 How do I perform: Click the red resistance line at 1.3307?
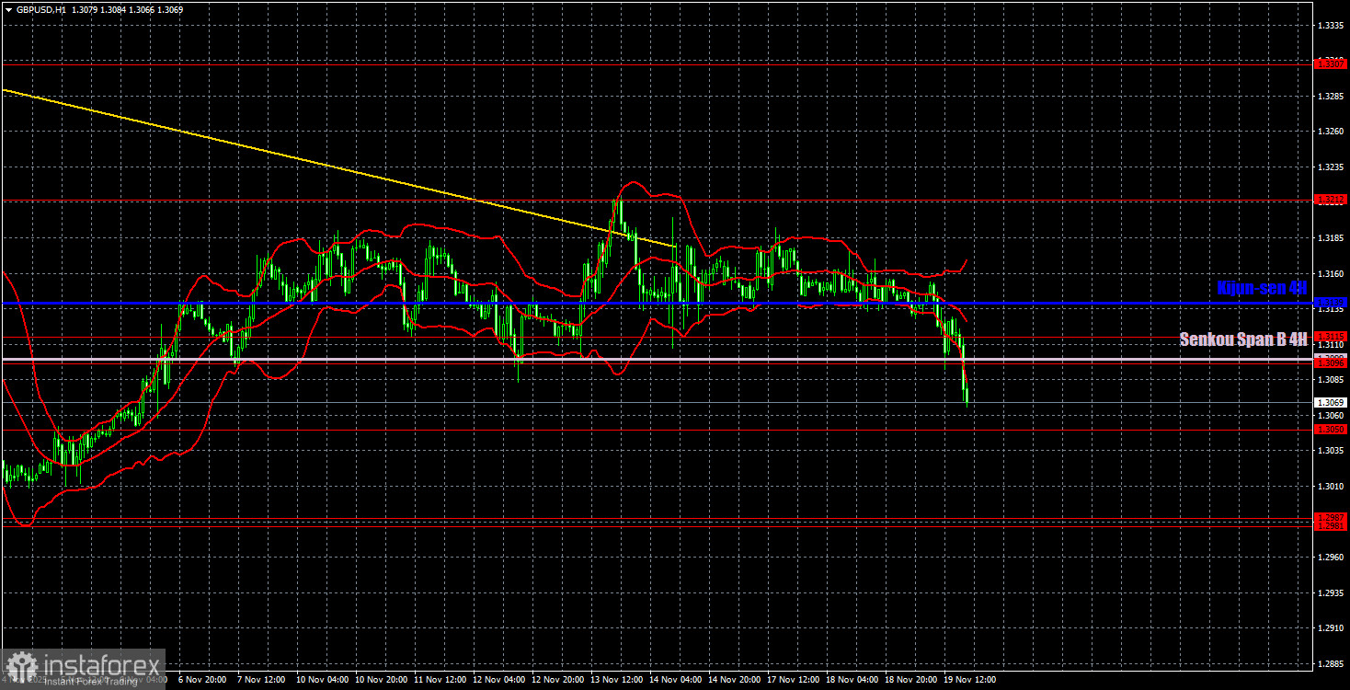(x=644, y=63)
